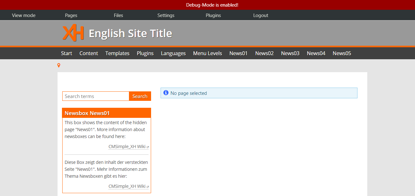The image size is (415, 196).
Task: Log out via the Logout link
Action: (261, 15)
